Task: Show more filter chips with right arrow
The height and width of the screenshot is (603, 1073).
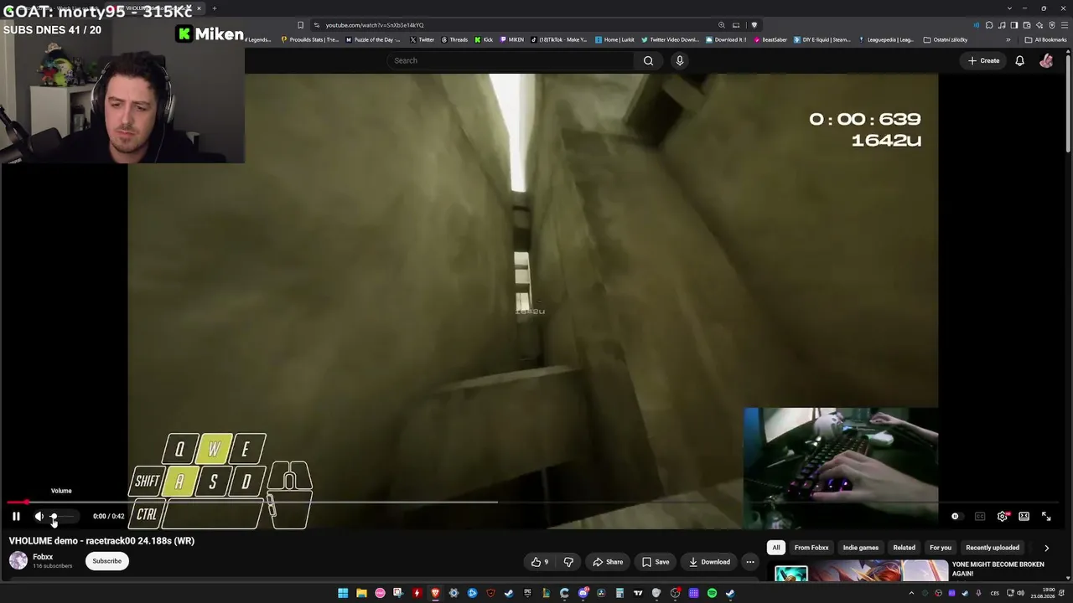Action: (x=1046, y=548)
